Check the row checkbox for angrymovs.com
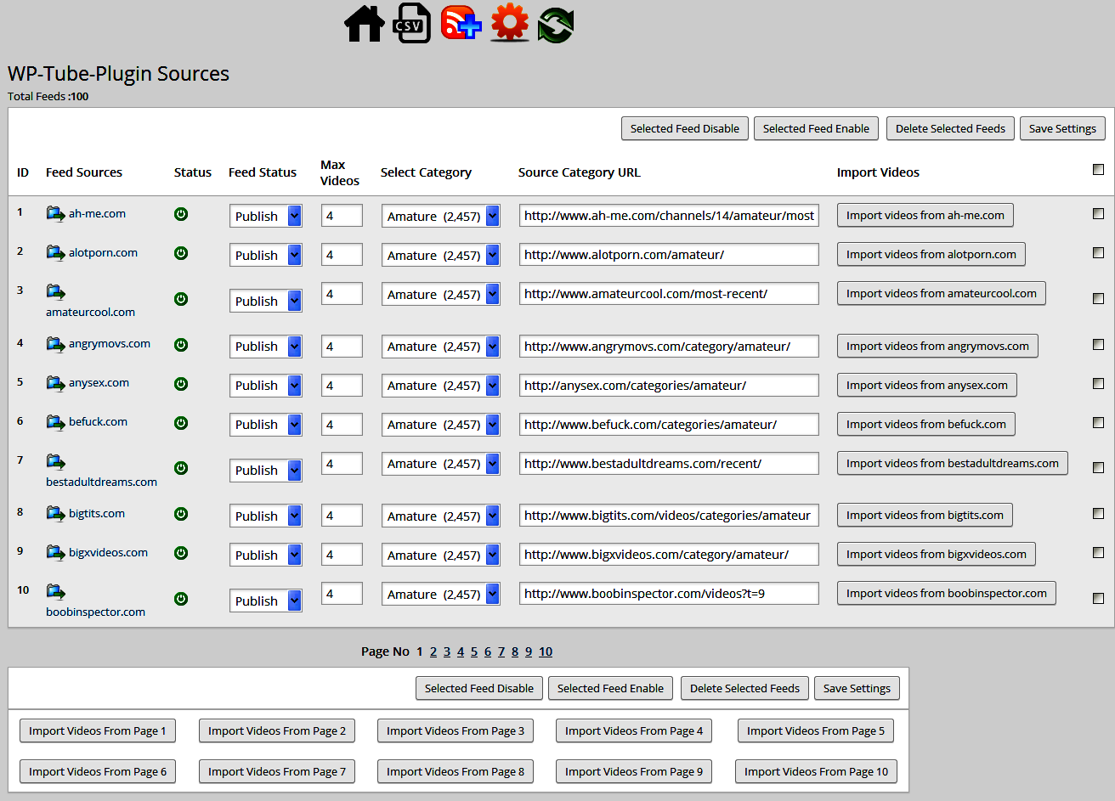Viewport: 1115px width, 801px height. (x=1098, y=344)
